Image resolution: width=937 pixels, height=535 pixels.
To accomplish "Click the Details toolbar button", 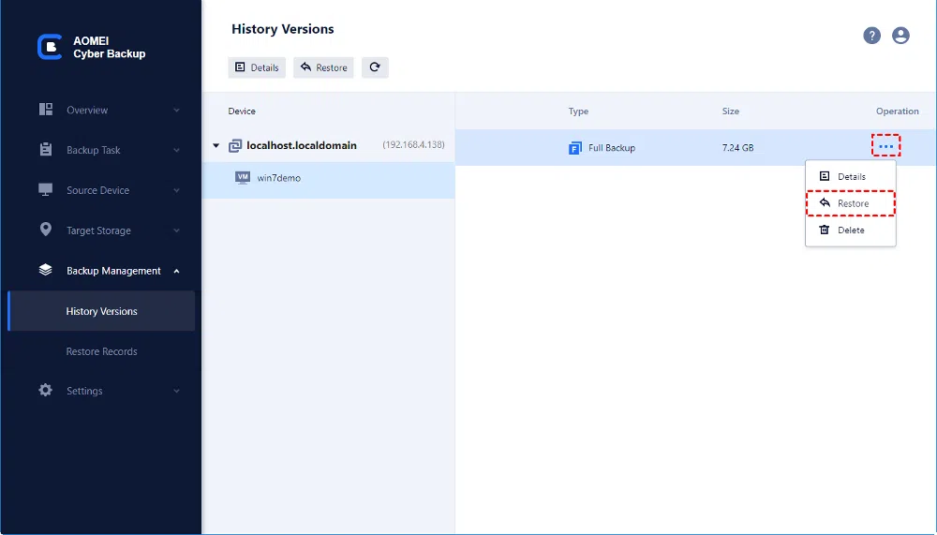I will tap(257, 67).
